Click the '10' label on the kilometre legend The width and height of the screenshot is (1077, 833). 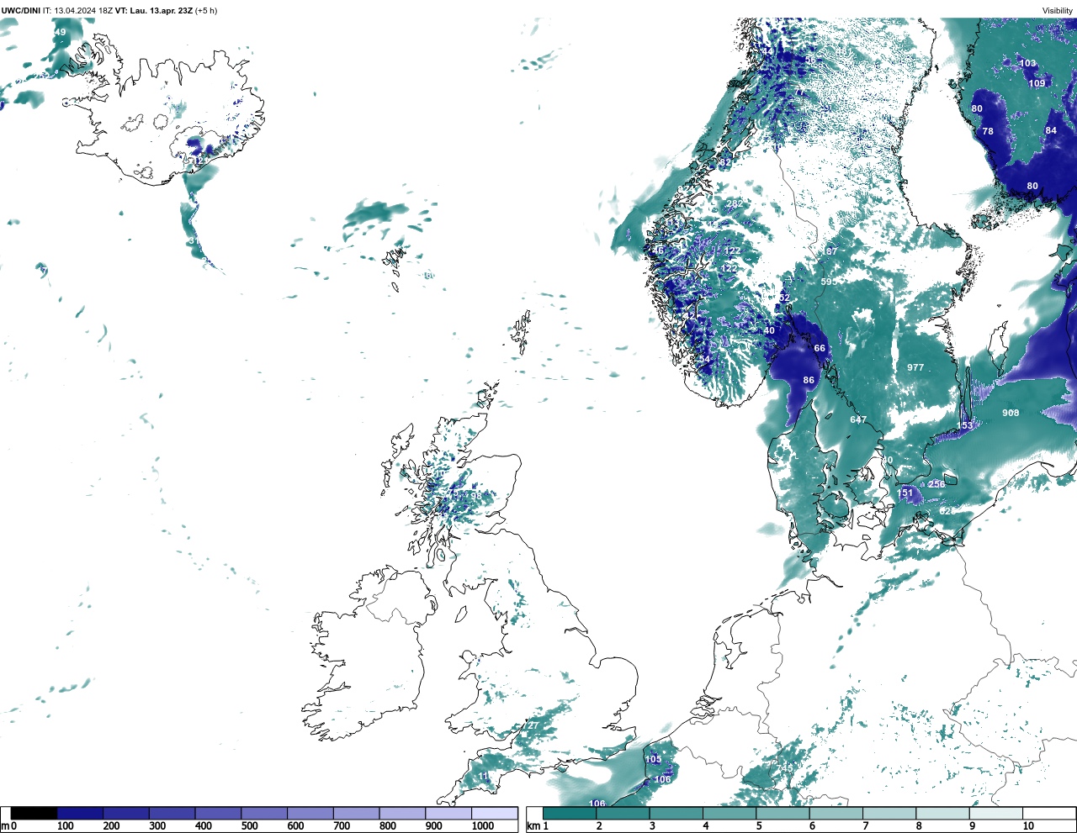[x=1028, y=826]
